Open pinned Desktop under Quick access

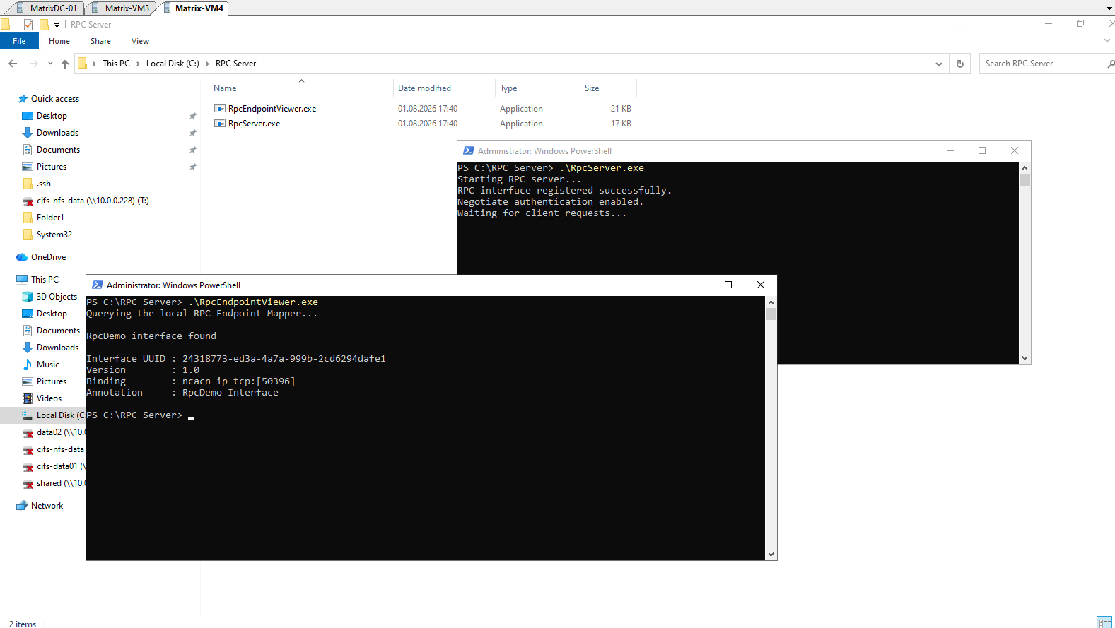coord(52,116)
